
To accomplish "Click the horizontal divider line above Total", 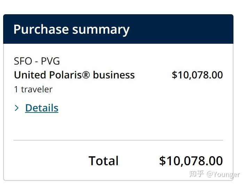I will tap(118, 140).
